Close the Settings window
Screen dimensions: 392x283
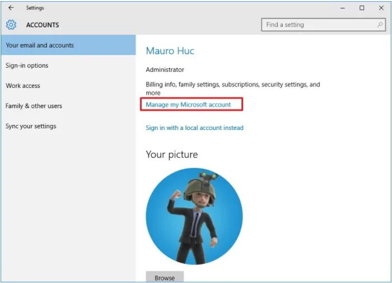[381, 8]
